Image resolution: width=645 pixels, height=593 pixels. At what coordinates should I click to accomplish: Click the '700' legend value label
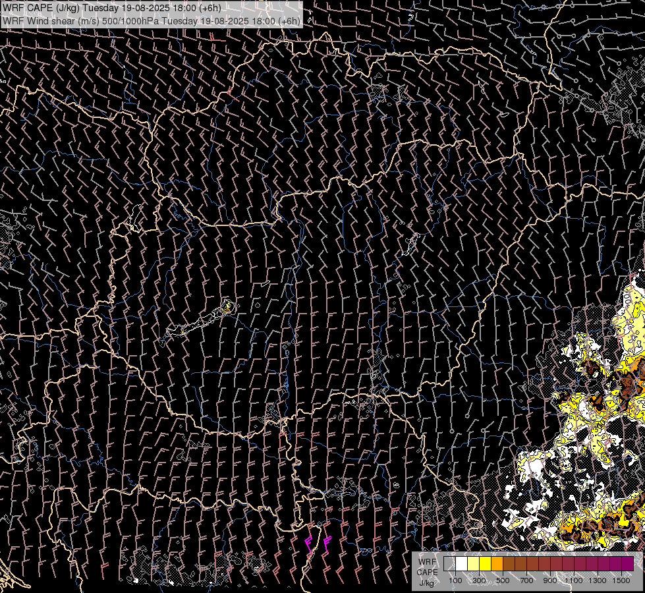(526, 580)
